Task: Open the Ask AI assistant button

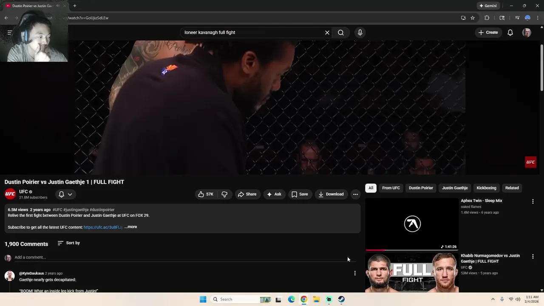Action: [x=274, y=194]
